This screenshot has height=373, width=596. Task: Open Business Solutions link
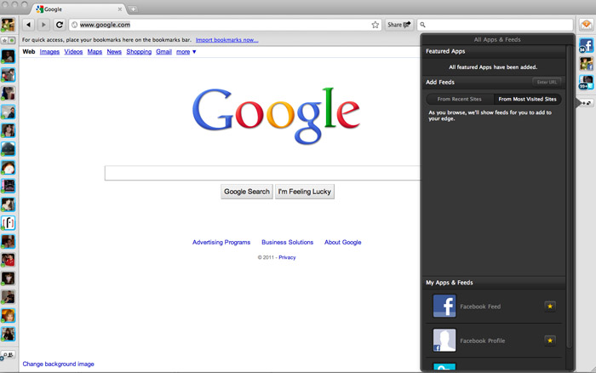click(288, 242)
